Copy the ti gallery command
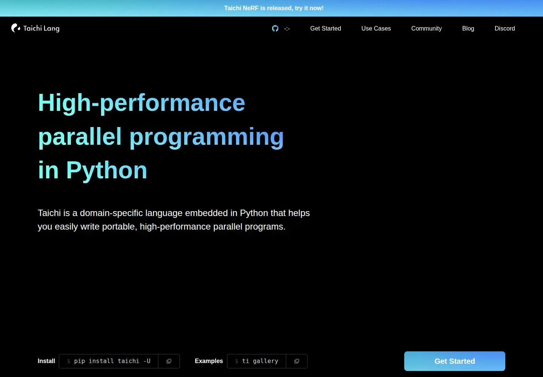543x377 pixels. click(x=297, y=361)
